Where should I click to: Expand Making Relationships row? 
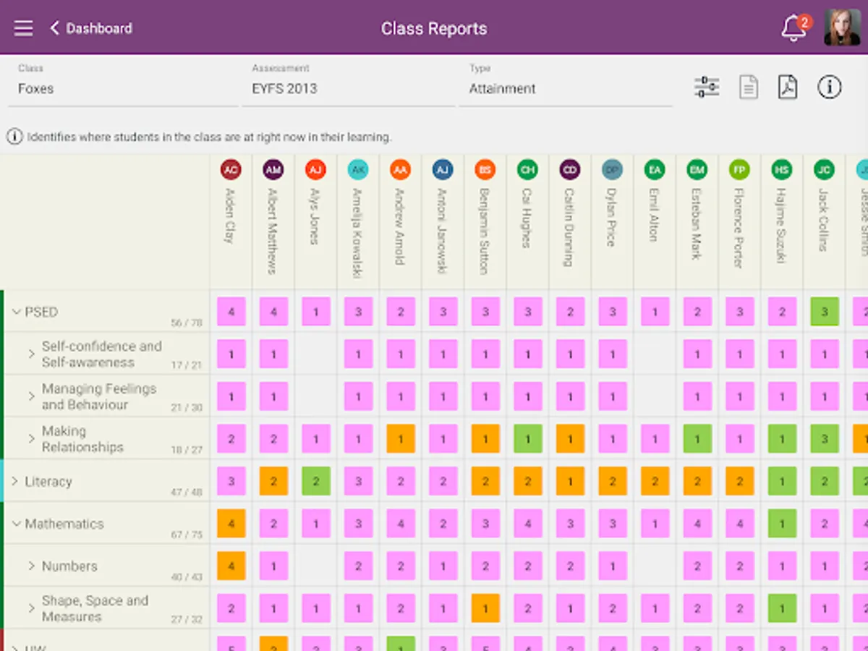pyautogui.click(x=32, y=438)
